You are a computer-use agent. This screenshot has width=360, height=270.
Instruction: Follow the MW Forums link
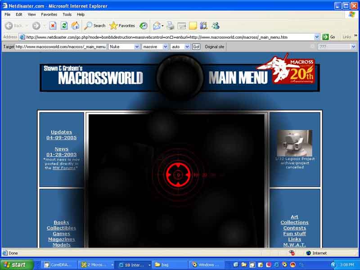tap(64, 168)
